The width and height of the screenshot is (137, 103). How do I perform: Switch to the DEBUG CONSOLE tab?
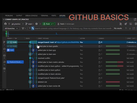(x=31, y=15)
